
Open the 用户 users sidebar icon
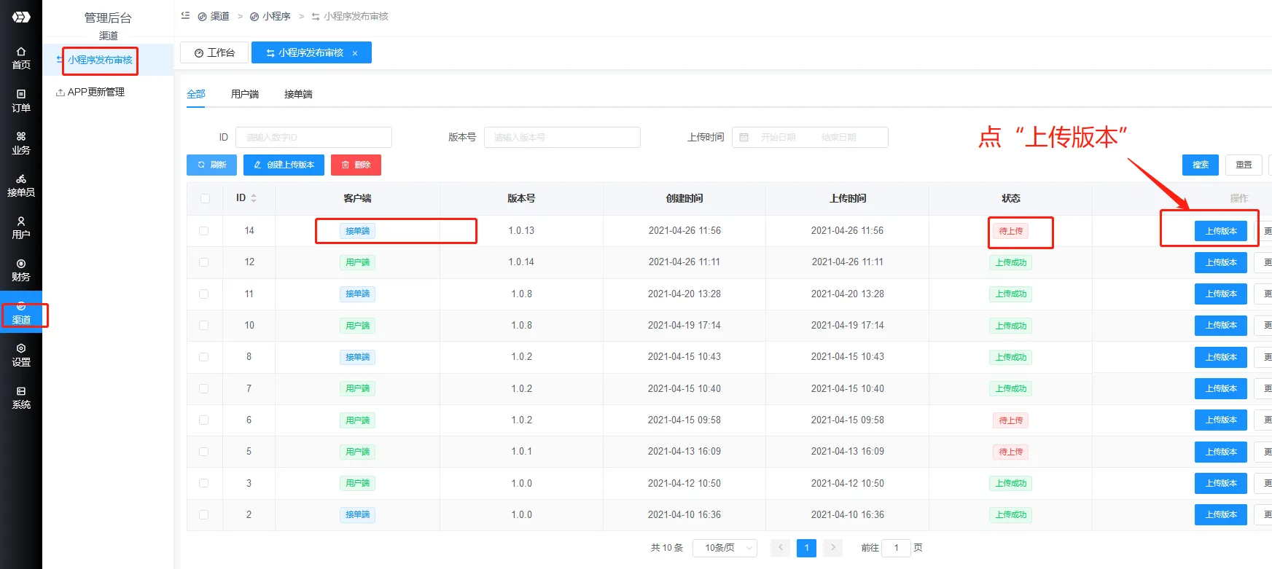[21, 227]
